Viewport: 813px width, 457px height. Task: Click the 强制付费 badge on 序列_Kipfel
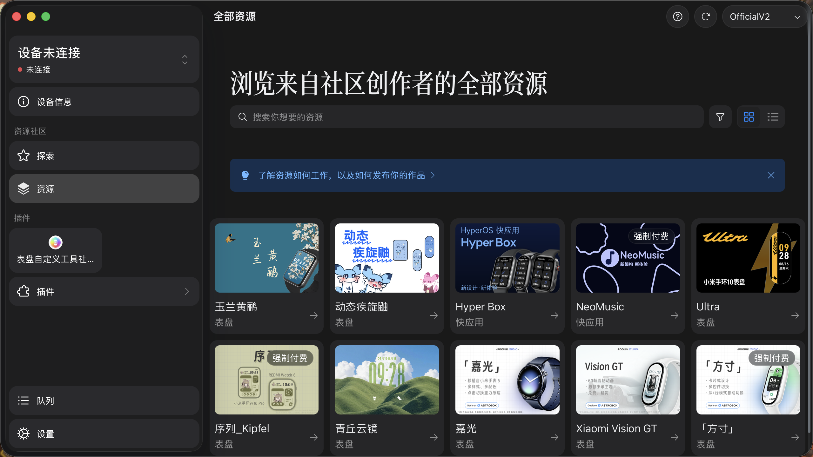290,358
